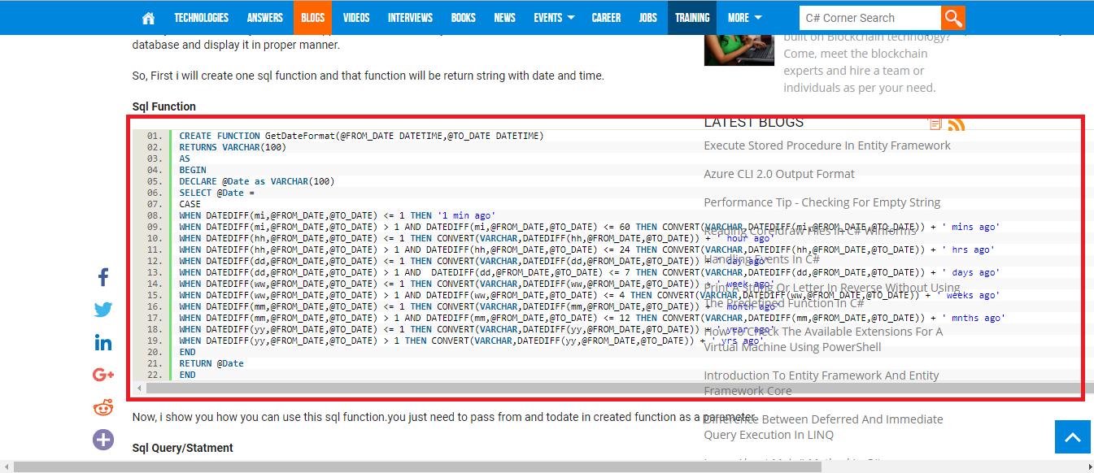The width and height of the screenshot is (1094, 473).
Task: Open more sharing options plus icon
Action: 103,440
